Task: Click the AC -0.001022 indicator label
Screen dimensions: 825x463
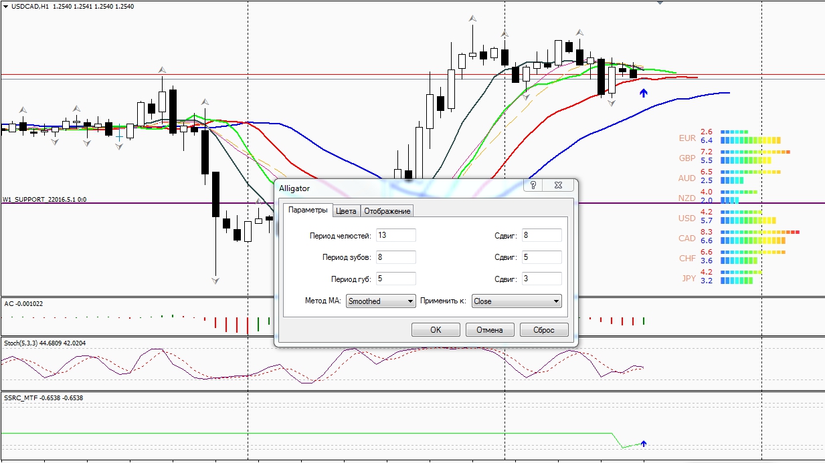Action: pyautogui.click(x=23, y=303)
